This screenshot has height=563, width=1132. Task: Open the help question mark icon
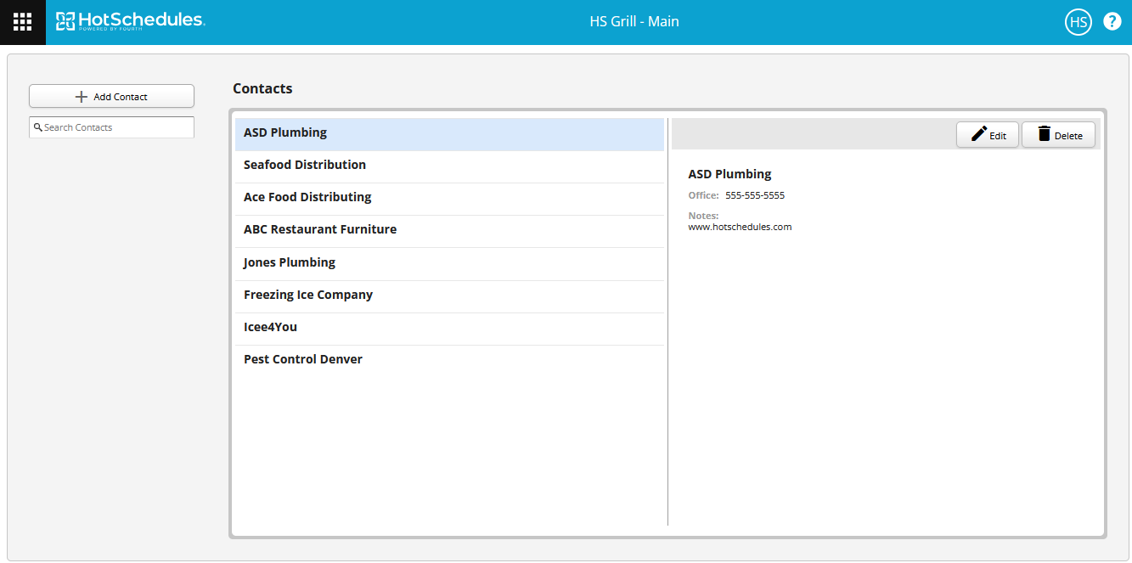pyautogui.click(x=1112, y=22)
